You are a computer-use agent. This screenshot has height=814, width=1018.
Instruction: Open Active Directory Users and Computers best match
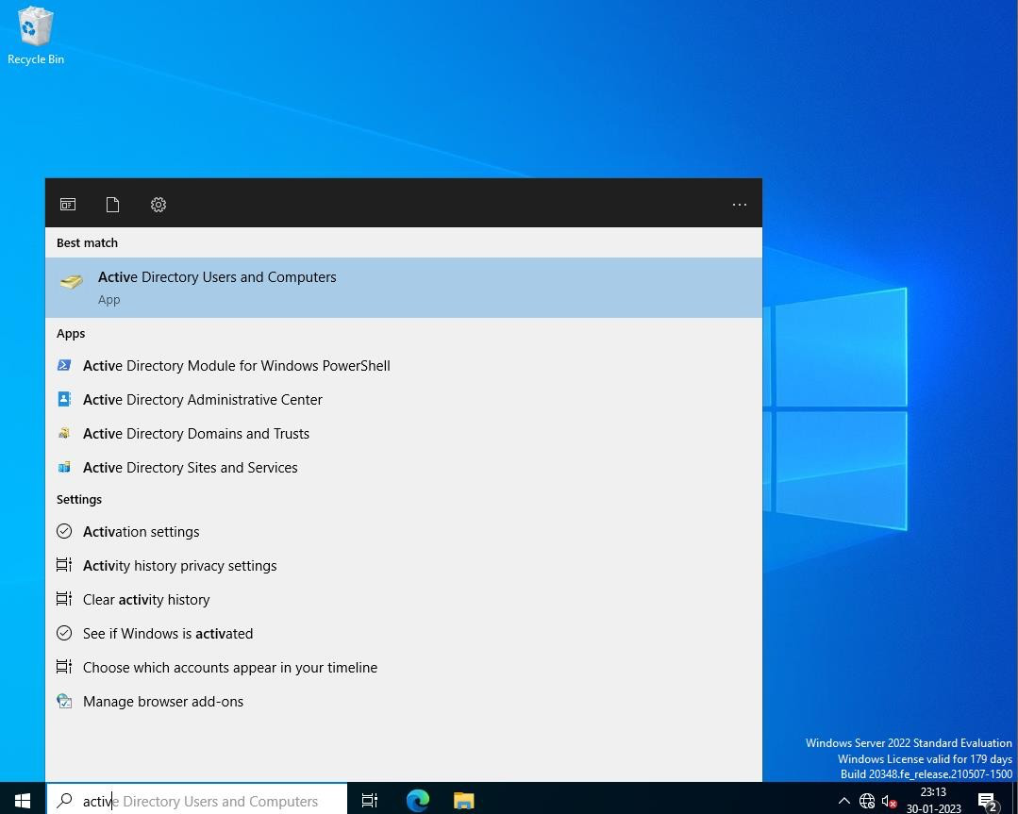coord(403,288)
